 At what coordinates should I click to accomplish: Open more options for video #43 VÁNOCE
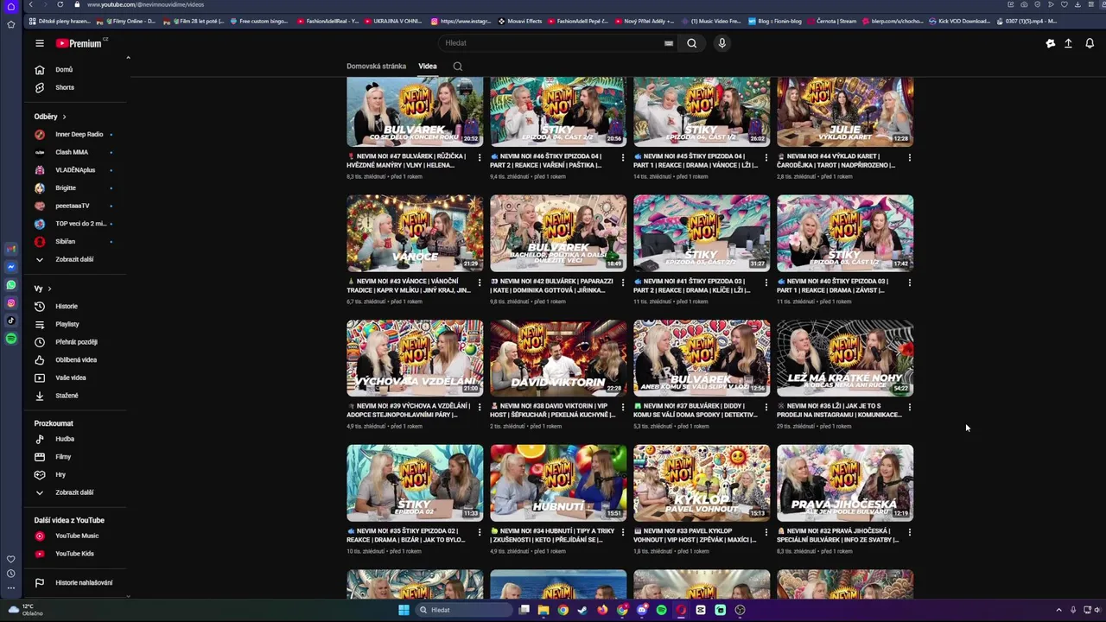tap(480, 282)
